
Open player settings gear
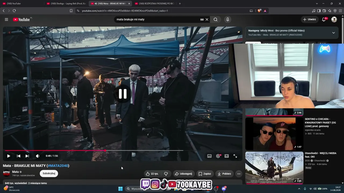click(x=218, y=156)
